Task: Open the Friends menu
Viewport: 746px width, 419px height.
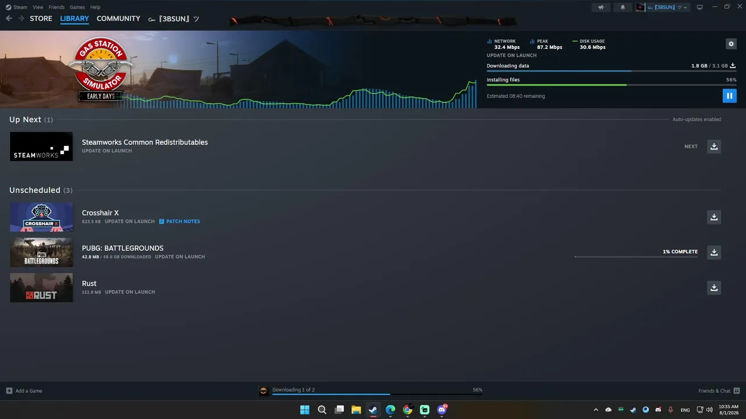Action: pyautogui.click(x=57, y=7)
